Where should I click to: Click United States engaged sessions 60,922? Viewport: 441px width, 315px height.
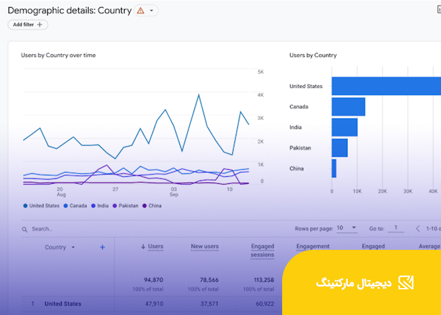265,304
